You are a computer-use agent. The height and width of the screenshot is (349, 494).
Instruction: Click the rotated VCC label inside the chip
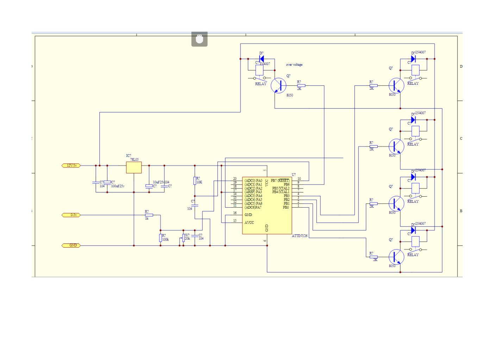[x=267, y=182]
